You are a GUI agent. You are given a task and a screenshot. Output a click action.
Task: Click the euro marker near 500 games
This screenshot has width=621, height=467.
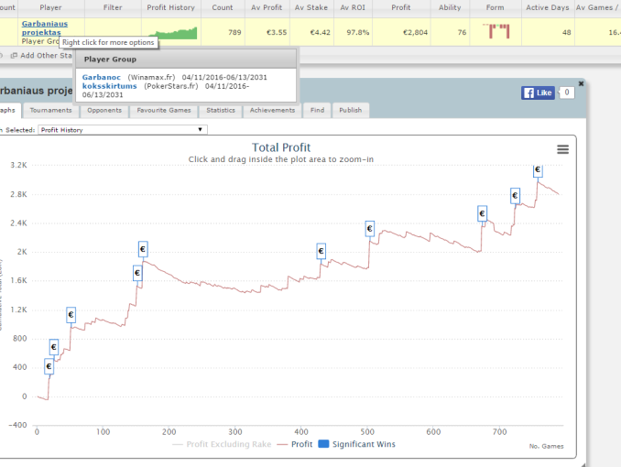(370, 228)
